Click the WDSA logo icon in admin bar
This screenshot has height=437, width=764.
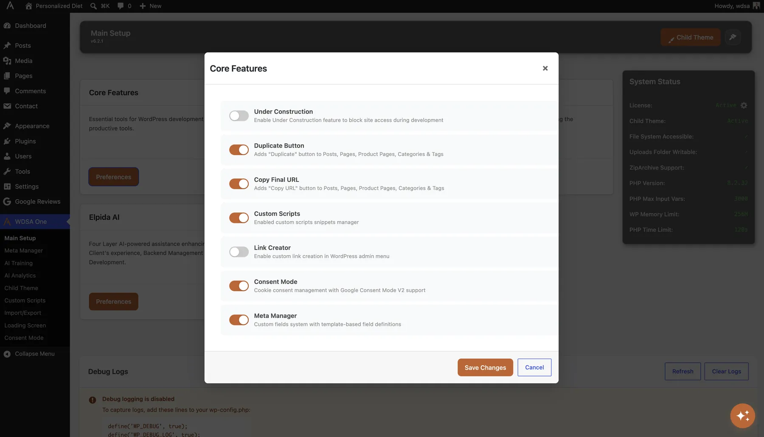tap(10, 6)
